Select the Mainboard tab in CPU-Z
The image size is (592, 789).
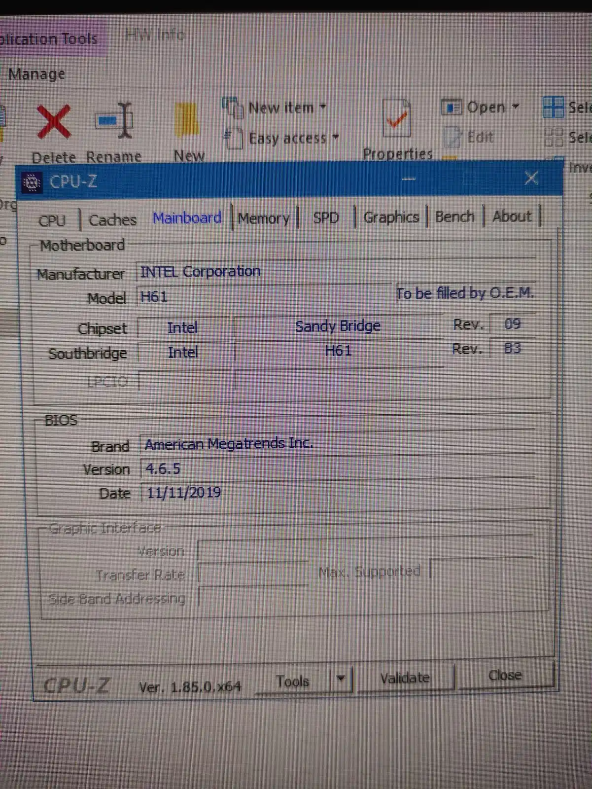187,217
